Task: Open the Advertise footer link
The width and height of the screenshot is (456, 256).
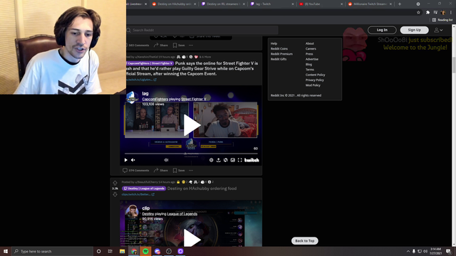Action: pyautogui.click(x=312, y=59)
